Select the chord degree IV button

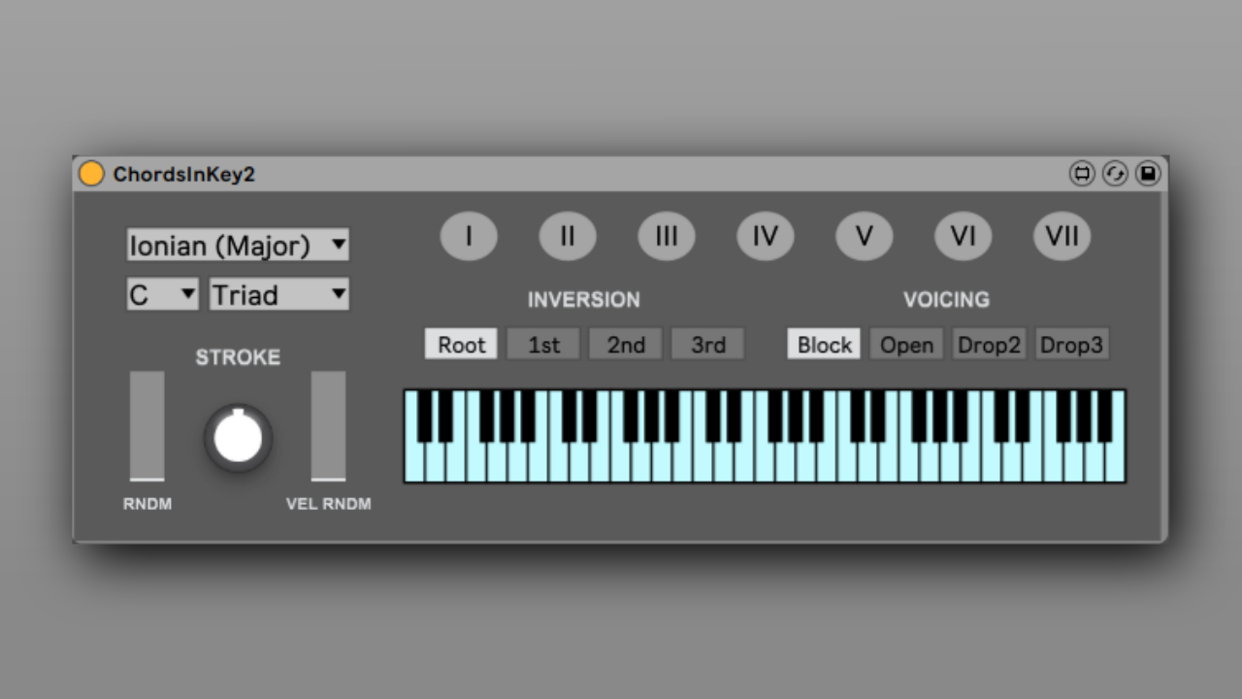766,237
